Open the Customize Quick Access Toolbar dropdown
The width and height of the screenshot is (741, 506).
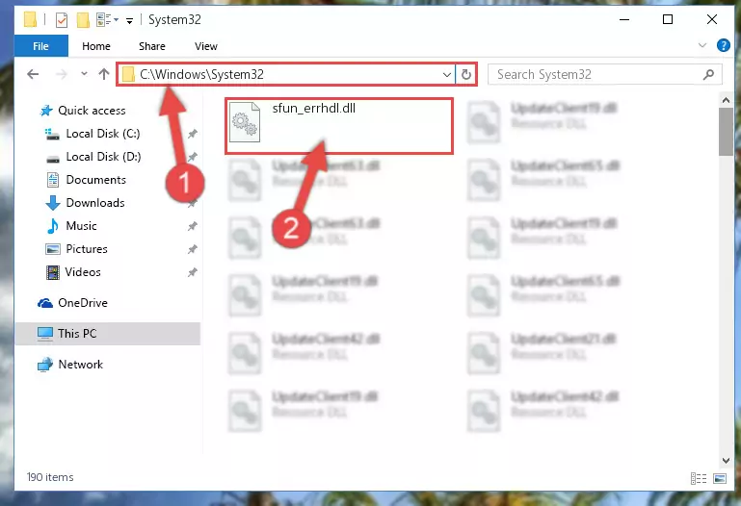click(x=129, y=21)
